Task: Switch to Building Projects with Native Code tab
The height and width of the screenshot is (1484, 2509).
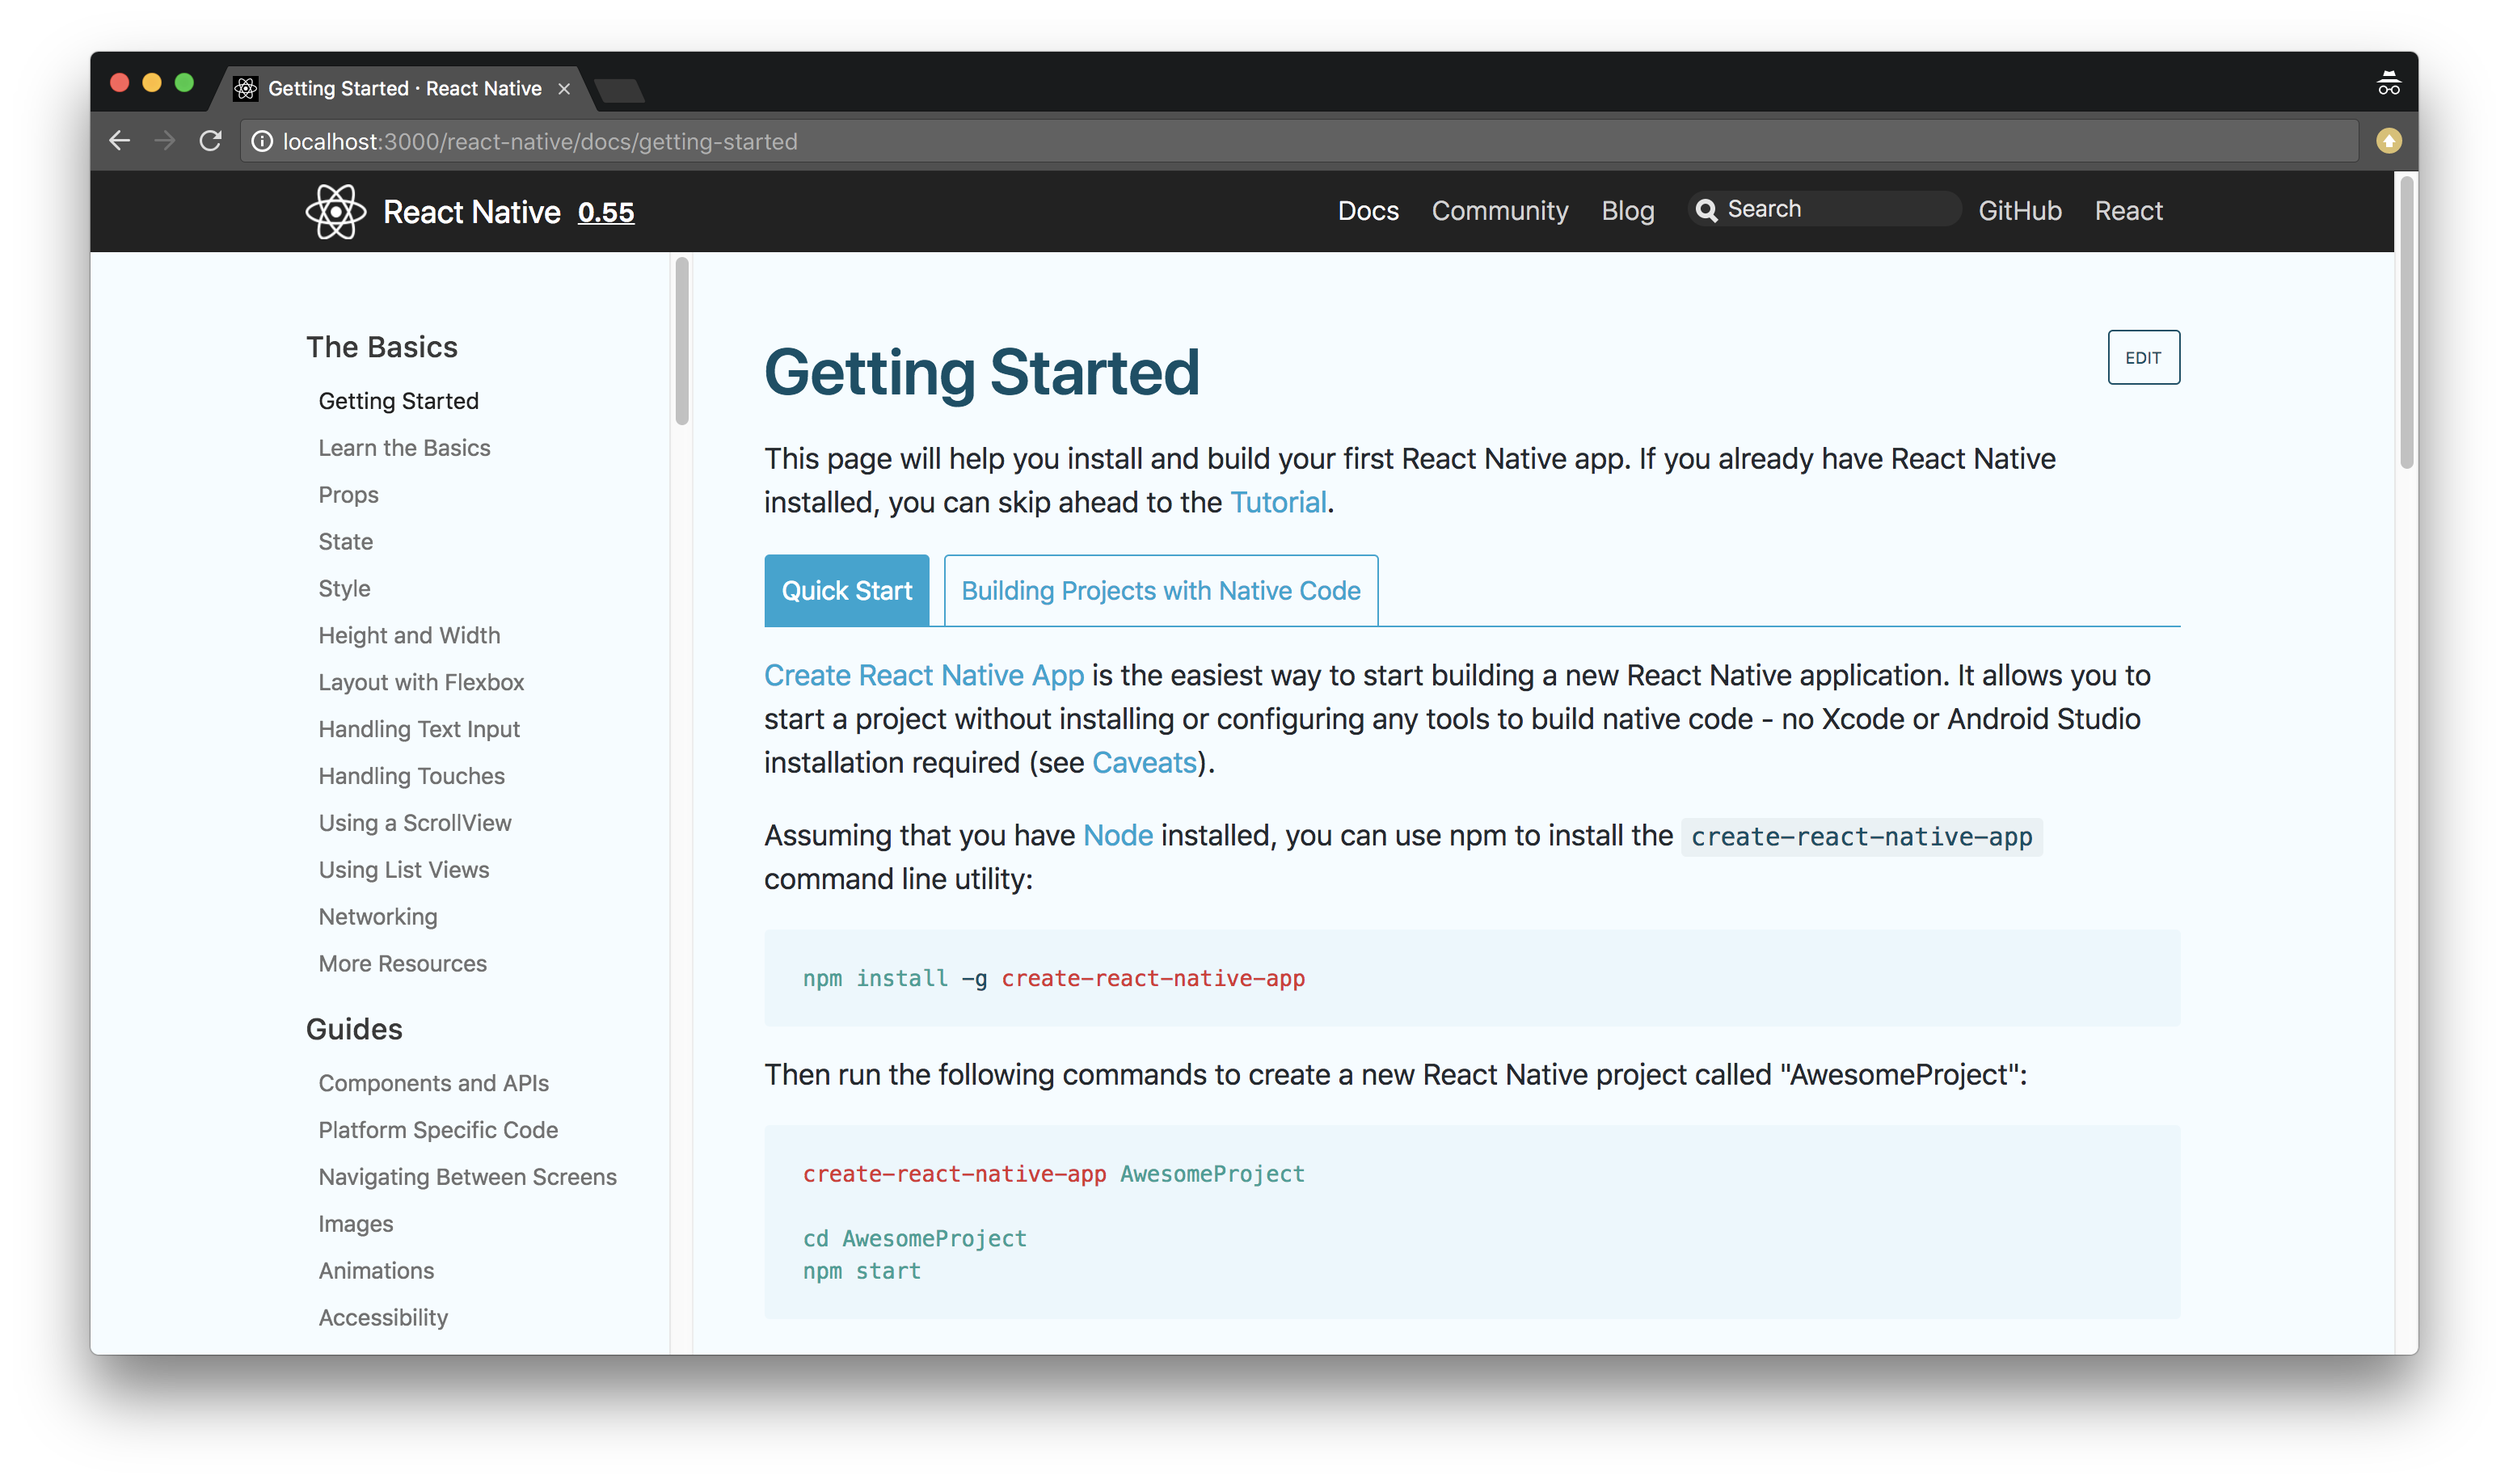Action: click(1160, 591)
